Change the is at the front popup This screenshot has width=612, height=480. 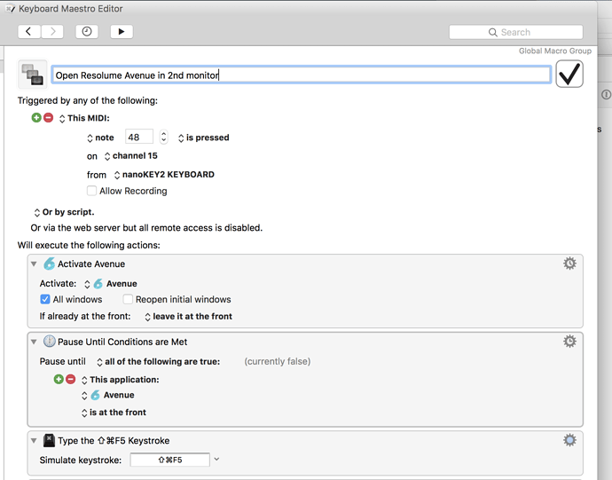(x=114, y=413)
